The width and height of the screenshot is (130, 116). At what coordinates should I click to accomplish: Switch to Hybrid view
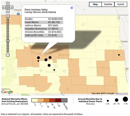point(121,4)
